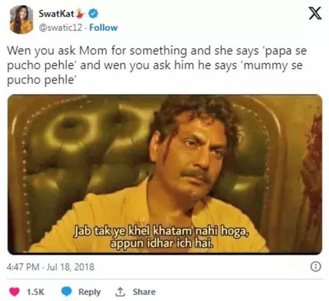Open SwatKat's profile avatar picture
The width and height of the screenshot is (329, 301).
21,19
